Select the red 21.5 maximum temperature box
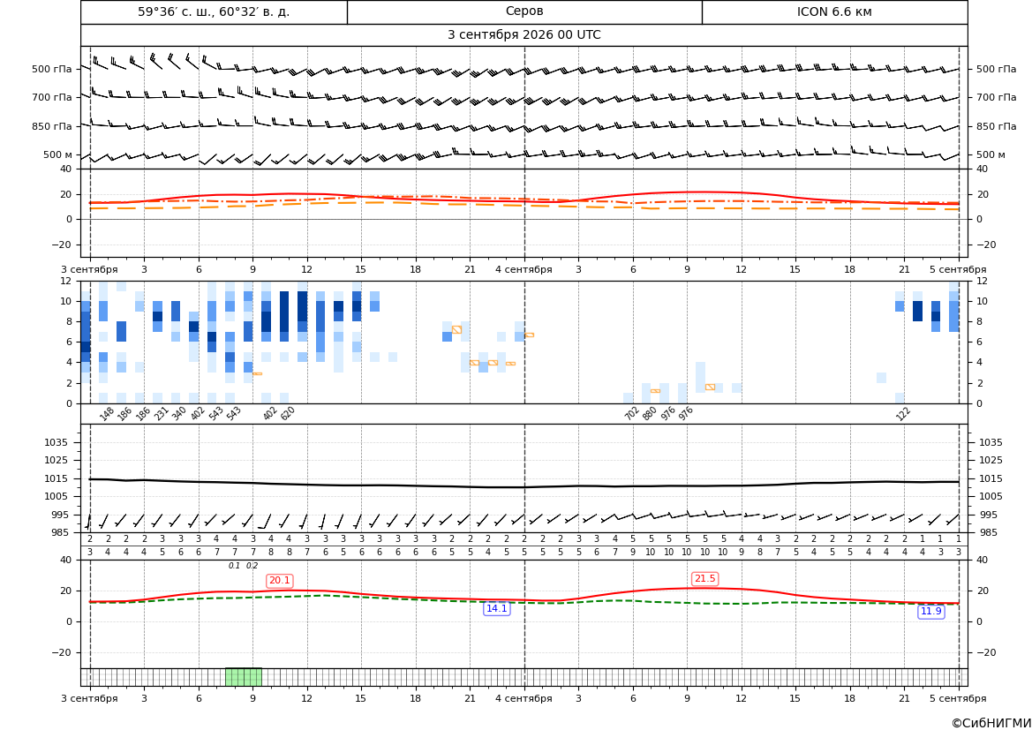 pos(704,578)
